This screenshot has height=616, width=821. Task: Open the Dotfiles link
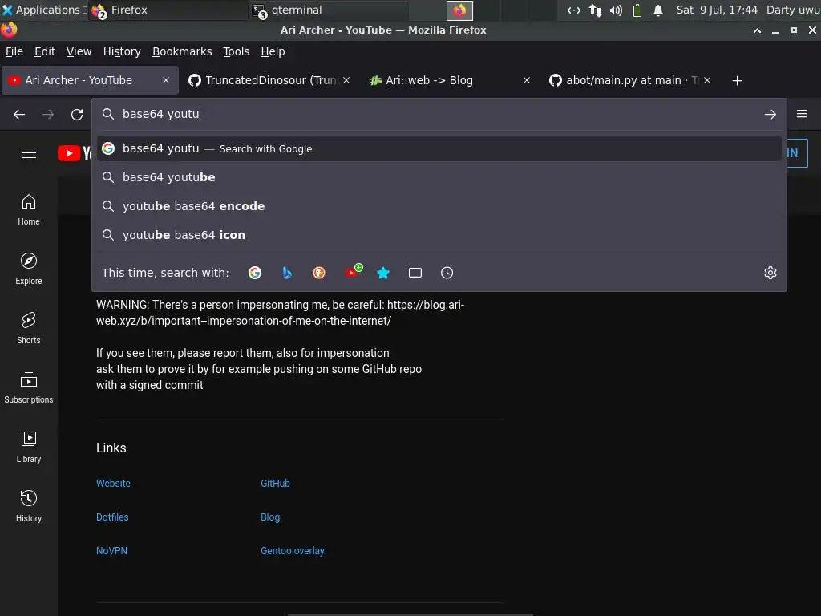[x=112, y=517]
